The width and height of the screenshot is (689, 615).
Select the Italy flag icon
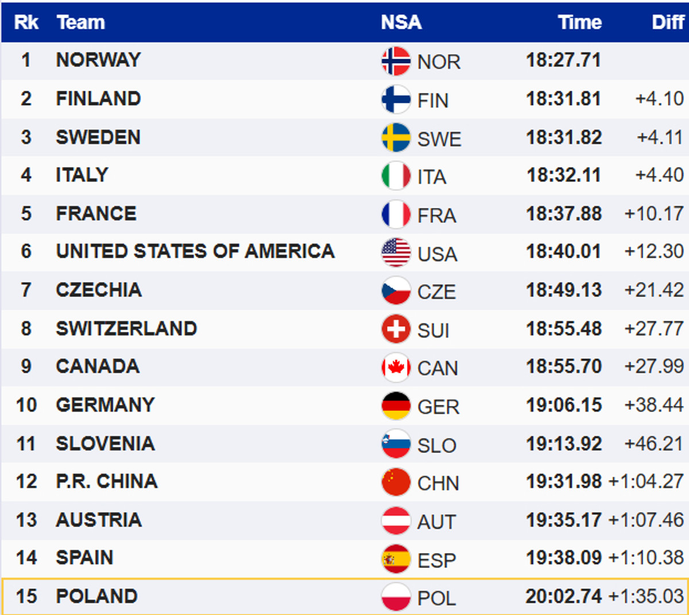[x=396, y=176]
